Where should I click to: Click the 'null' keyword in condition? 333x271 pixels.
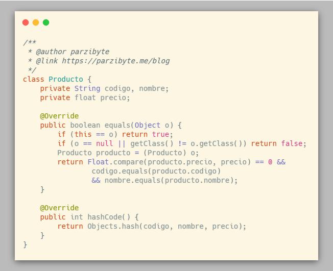tap(104, 143)
